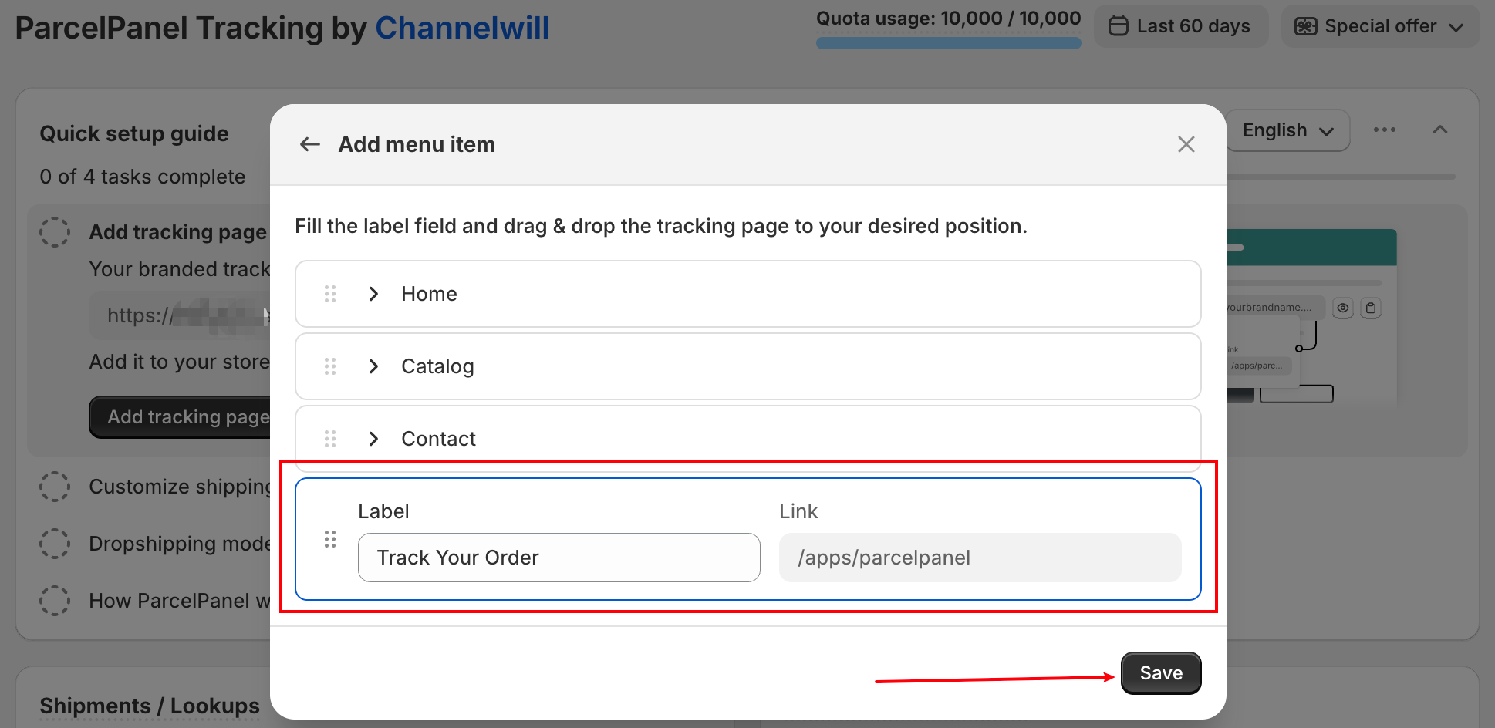
Task: Click the preview eye icon in illustration
Action: point(1343,308)
